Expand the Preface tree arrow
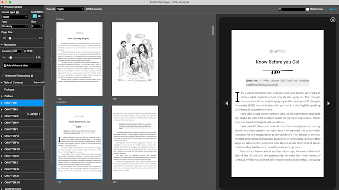This screenshot has width=339, height=190. coord(2,96)
